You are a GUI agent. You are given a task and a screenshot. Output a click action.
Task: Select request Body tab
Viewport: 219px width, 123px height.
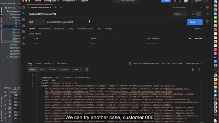71,29
